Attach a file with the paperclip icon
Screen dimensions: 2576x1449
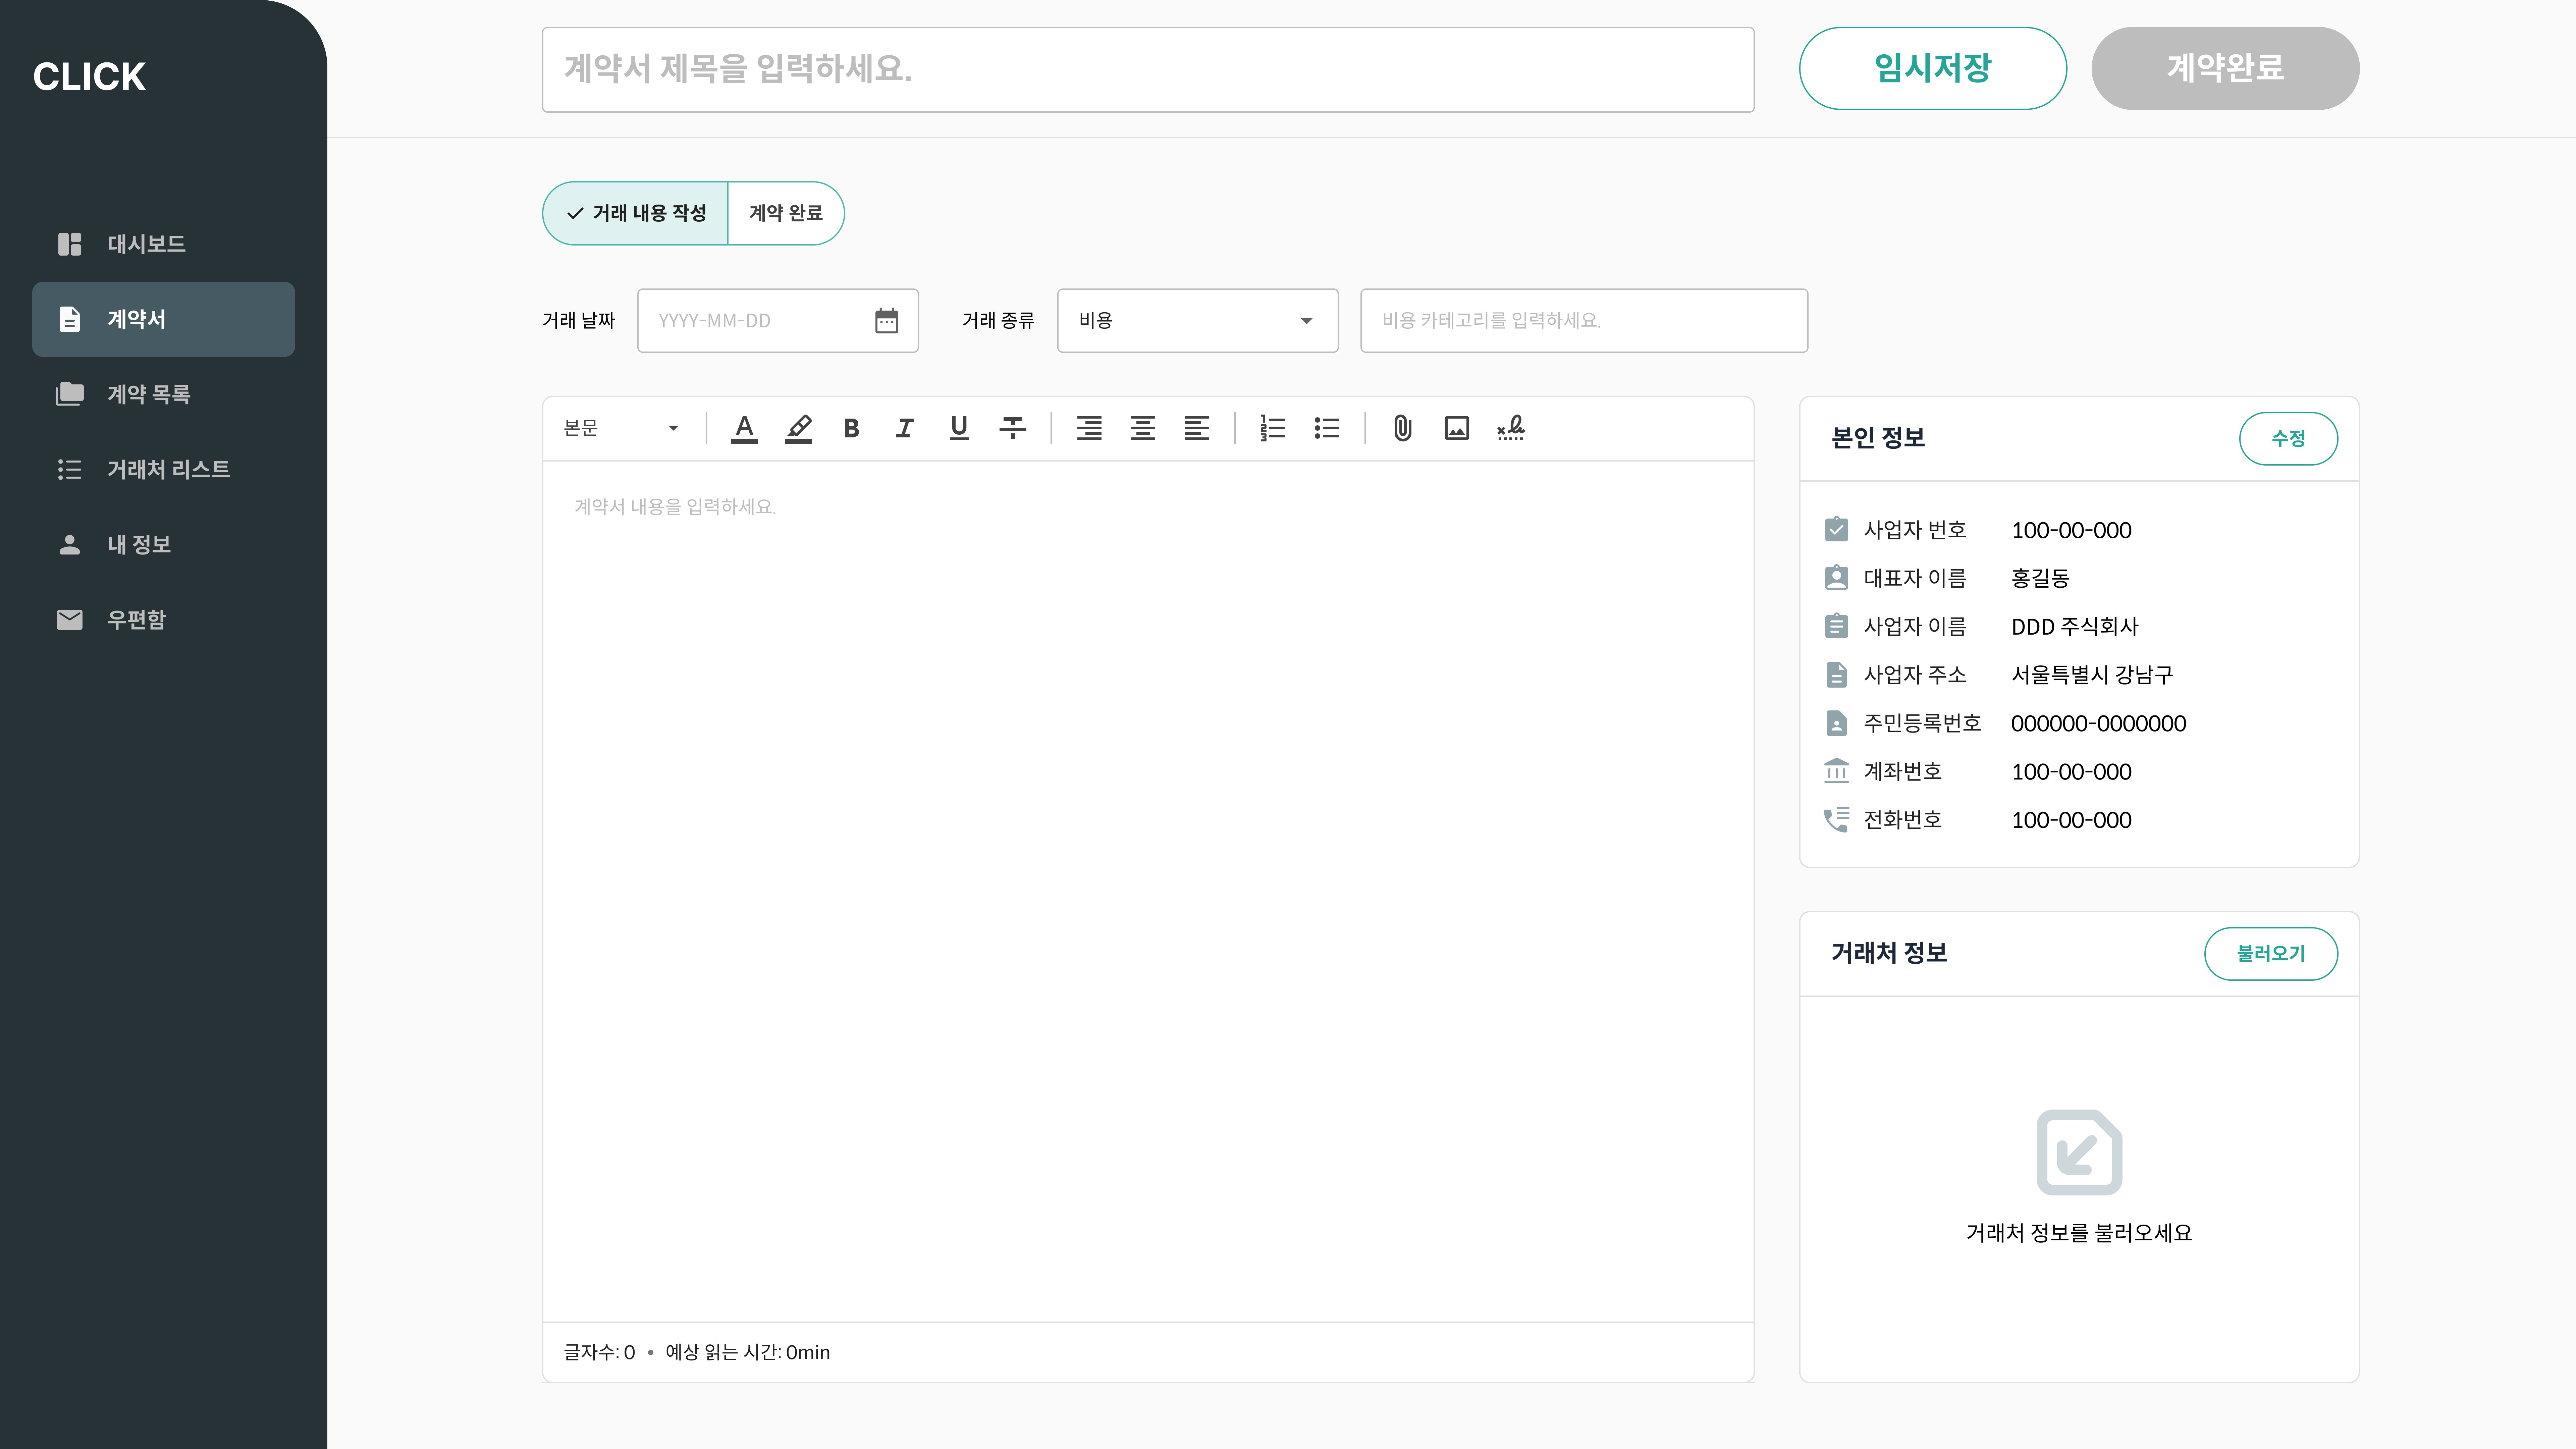pyautogui.click(x=1402, y=428)
